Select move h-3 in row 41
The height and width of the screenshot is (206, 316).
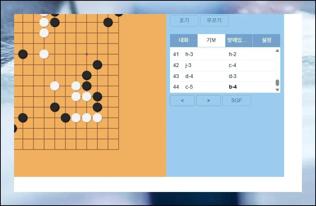pyautogui.click(x=189, y=54)
